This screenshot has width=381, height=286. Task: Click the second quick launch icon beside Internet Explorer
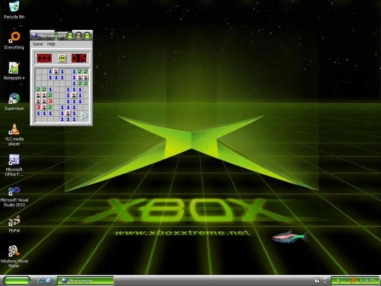click(x=49, y=281)
